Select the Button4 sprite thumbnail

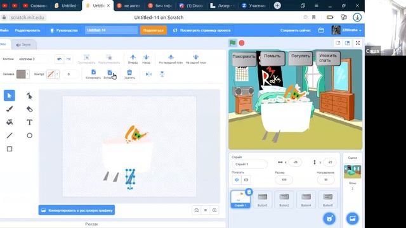[x=306, y=199]
